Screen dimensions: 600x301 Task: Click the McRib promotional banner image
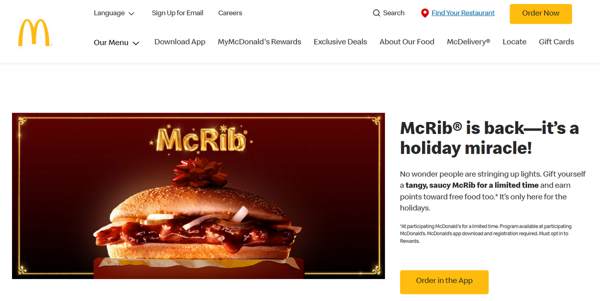pyautogui.click(x=198, y=196)
